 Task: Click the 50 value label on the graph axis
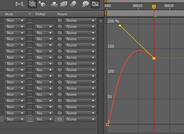point(110,97)
